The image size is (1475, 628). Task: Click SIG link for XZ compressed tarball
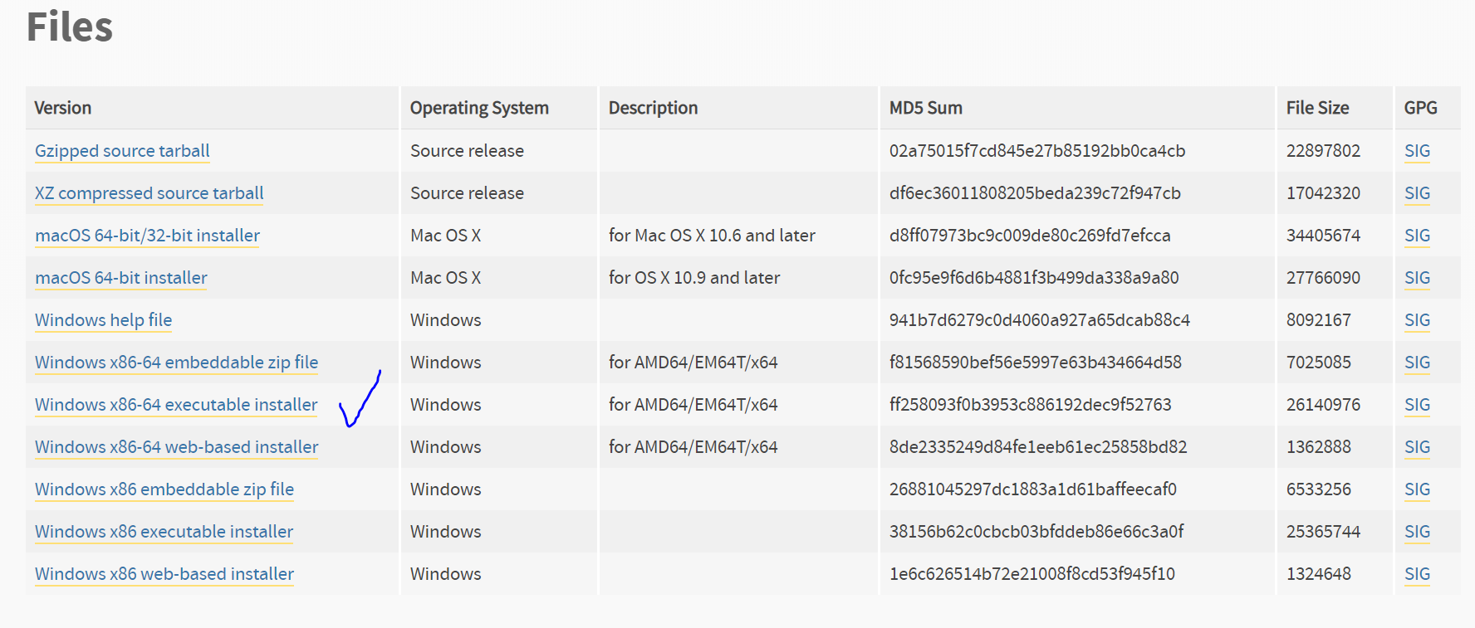point(1417,193)
